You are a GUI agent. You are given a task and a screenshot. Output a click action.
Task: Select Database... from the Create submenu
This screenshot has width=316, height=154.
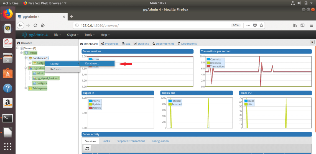click(92, 63)
